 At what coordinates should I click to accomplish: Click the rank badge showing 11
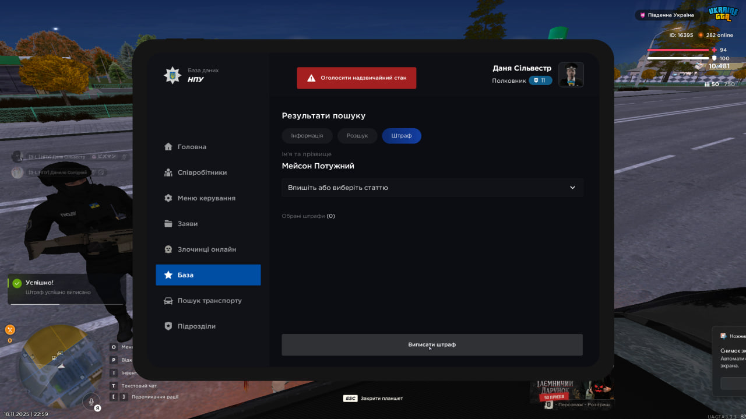click(540, 80)
